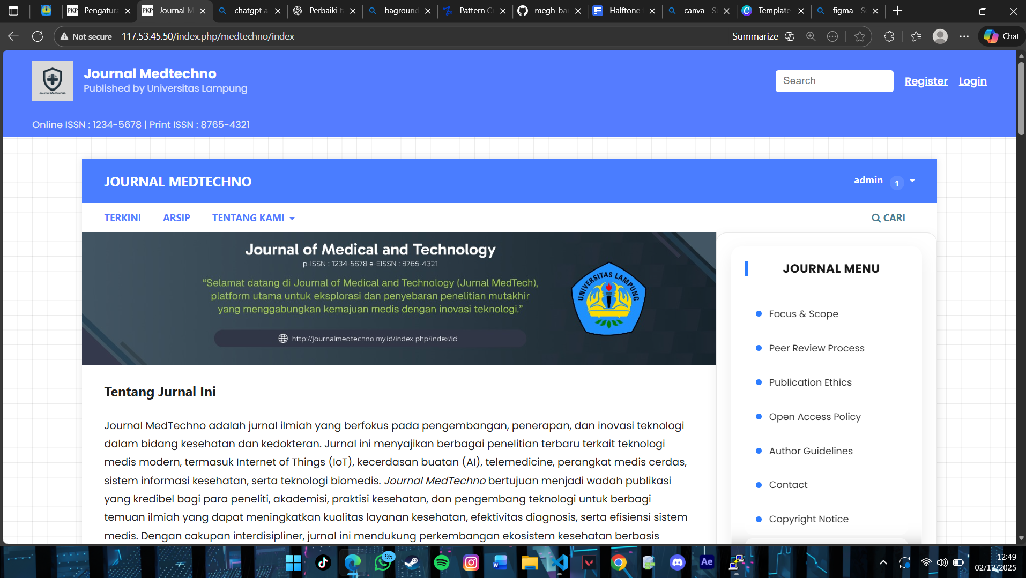Switch to the Template Canva tab

pyautogui.click(x=774, y=11)
